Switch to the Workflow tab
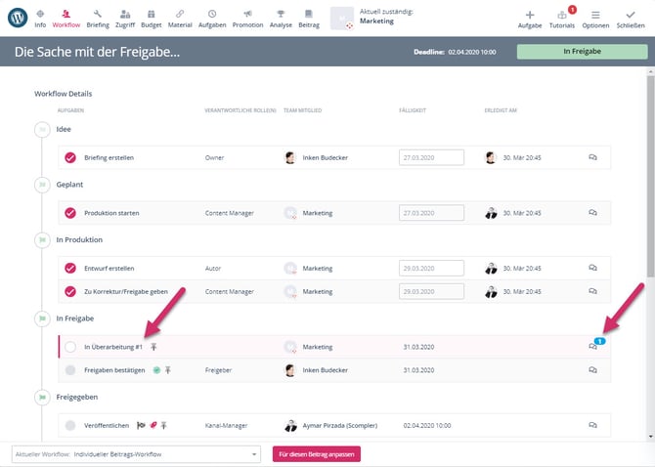Image resolution: width=655 pixels, height=467 pixels. [x=65, y=18]
